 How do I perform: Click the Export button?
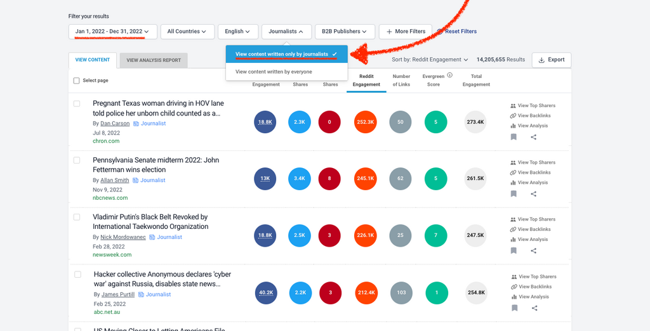click(x=551, y=60)
